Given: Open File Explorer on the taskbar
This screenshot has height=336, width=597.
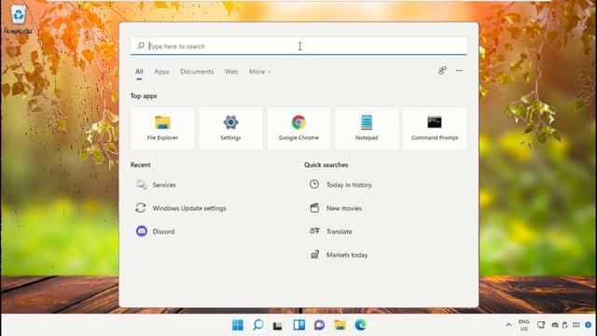Looking at the screenshot, I should [340, 325].
